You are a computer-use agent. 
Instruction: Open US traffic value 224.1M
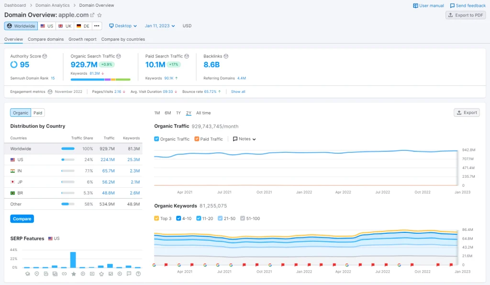(108, 160)
